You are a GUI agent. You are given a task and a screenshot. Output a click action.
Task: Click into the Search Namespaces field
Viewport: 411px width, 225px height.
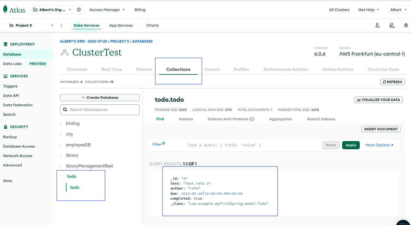click(x=100, y=110)
